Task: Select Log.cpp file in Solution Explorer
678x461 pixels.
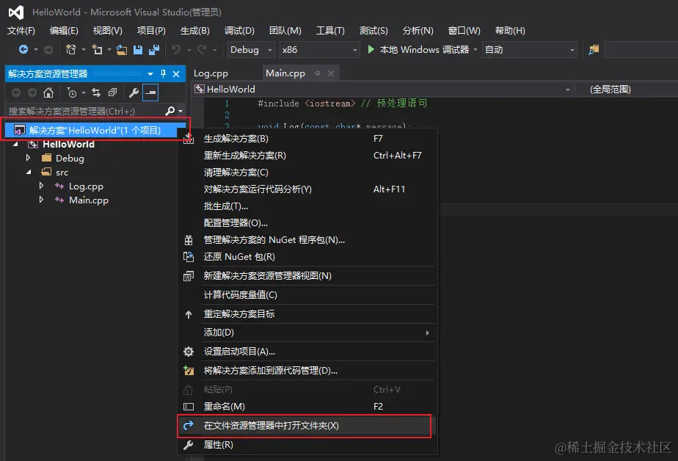Action: click(x=86, y=186)
